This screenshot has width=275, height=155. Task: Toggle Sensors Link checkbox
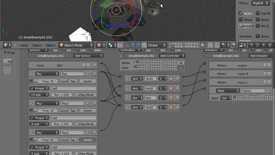78,50
